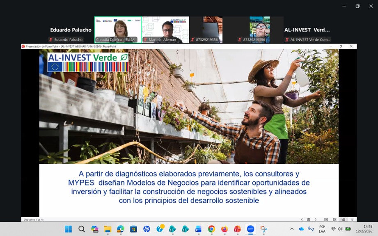Open the Get Help question mark app

[160, 229]
